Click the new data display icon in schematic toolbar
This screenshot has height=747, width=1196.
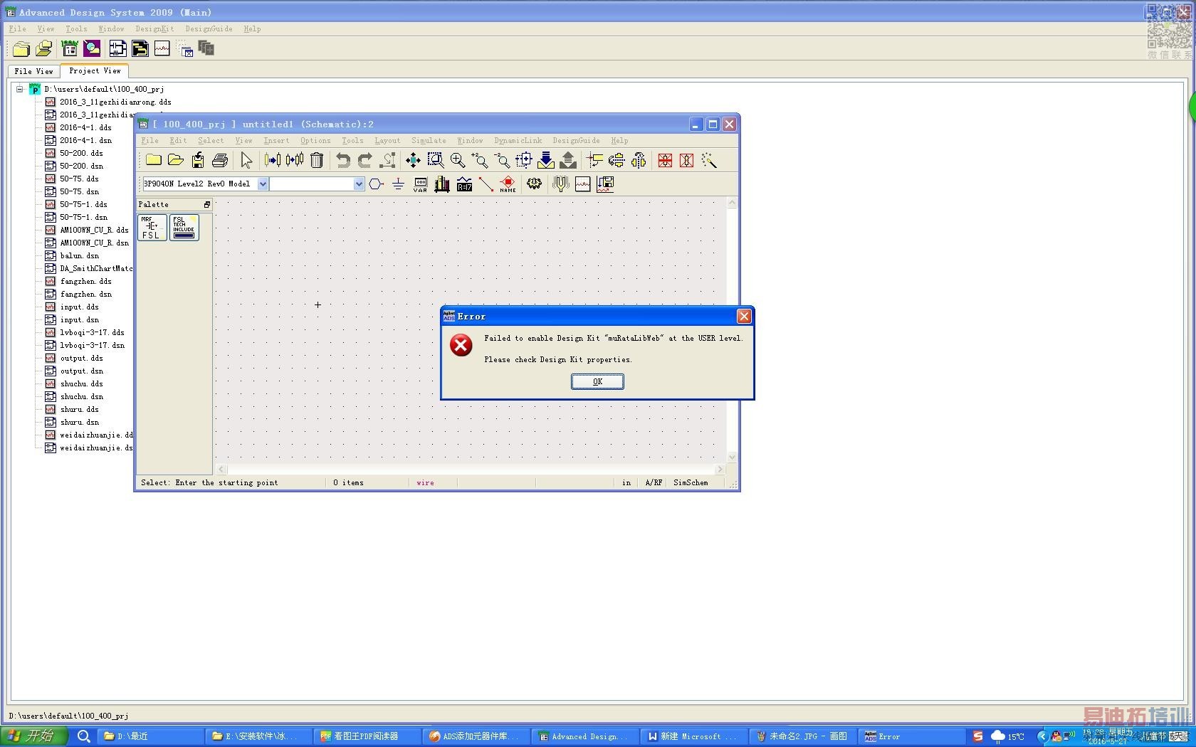click(582, 184)
